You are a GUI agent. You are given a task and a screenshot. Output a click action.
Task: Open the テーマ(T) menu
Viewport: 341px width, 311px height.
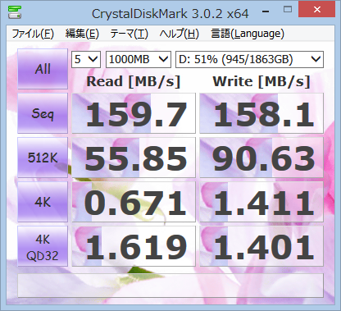click(129, 34)
